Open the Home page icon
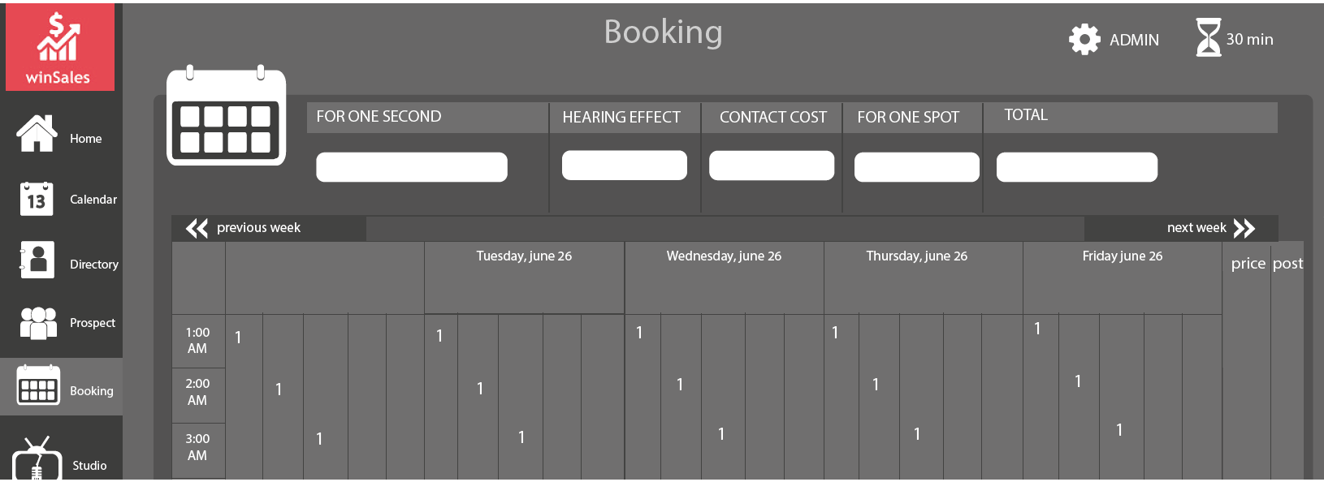The width and height of the screenshot is (1324, 482). pos(37,134)
